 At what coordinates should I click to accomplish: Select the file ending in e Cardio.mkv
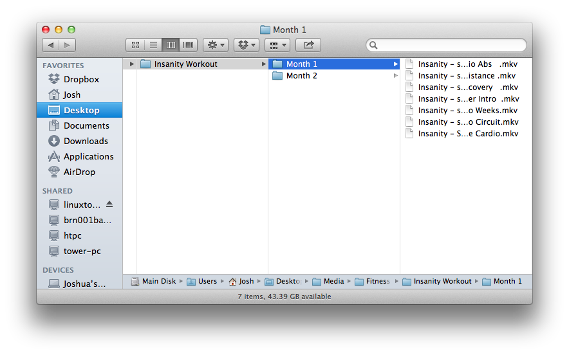pos(466,134)
